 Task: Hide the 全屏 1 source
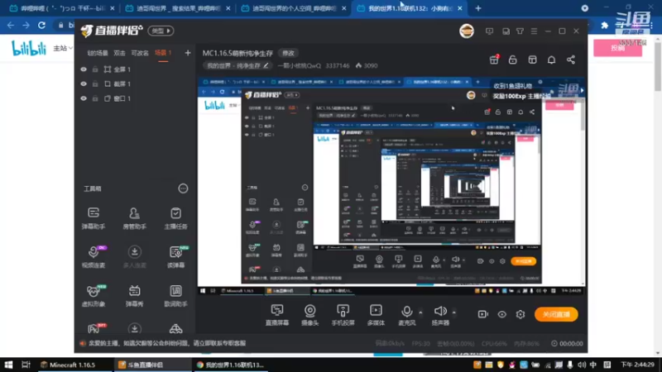(84, 69)
